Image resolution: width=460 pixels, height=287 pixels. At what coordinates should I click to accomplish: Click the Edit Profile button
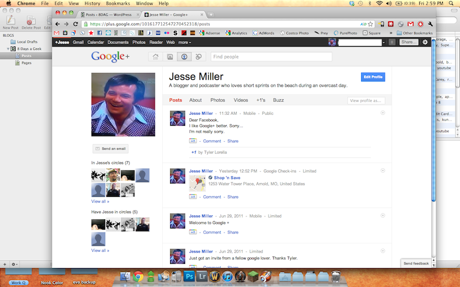pos(373,77)
